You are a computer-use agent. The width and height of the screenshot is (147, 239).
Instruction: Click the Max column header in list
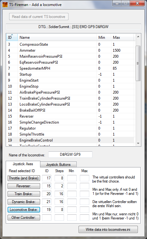[122, 37]
